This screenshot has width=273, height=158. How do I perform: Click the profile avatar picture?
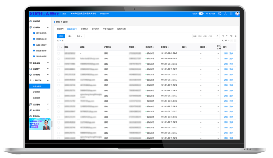[237, 14]
